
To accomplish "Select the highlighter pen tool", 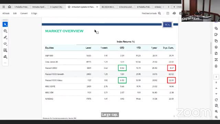I will coord(5,37).
